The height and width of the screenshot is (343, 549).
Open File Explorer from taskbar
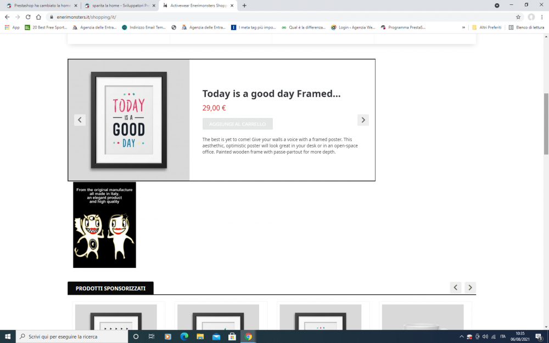(x=200, y=336)
